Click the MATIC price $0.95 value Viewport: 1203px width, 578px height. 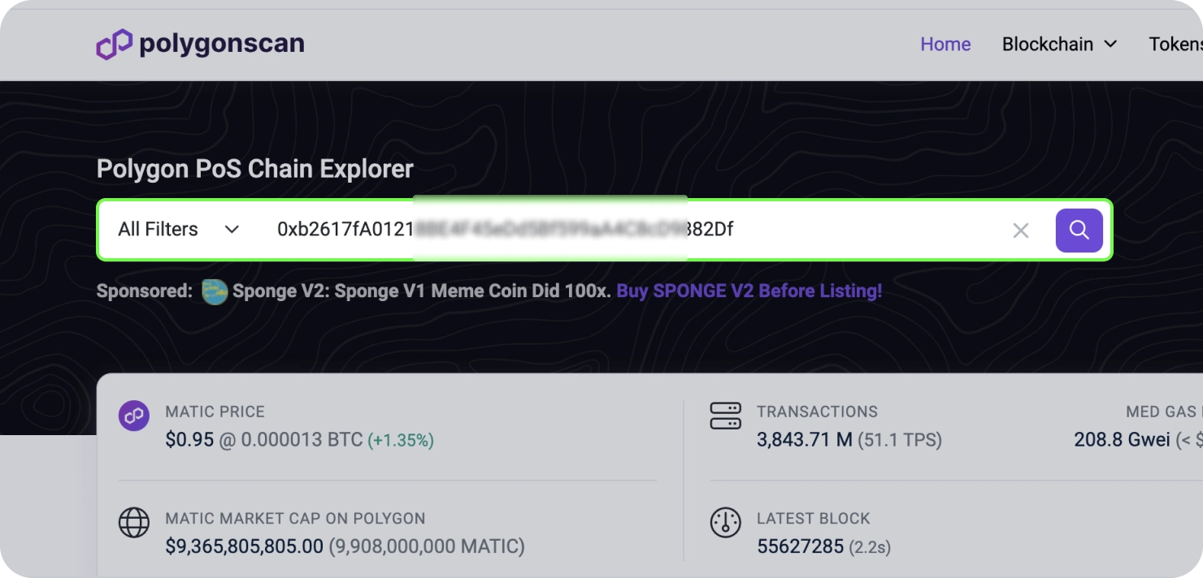pos(189,440)
